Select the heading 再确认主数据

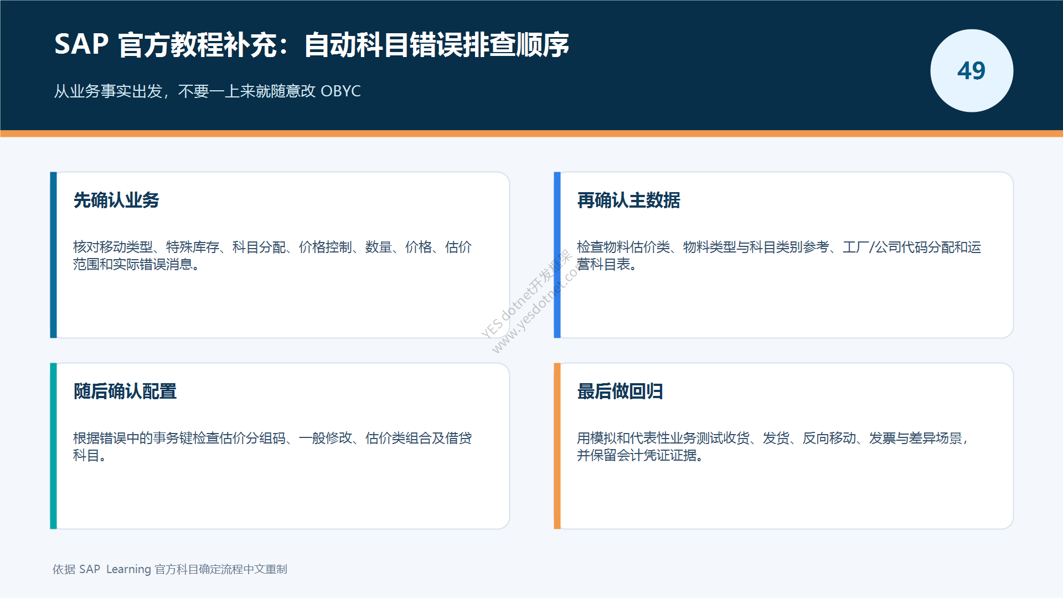click(x=628, y=200)
